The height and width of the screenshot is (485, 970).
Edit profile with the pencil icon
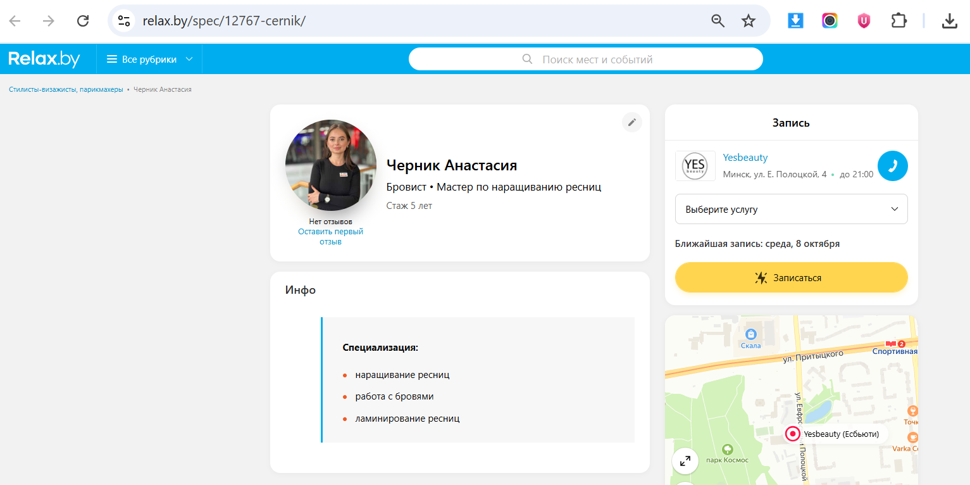(631, 122)
